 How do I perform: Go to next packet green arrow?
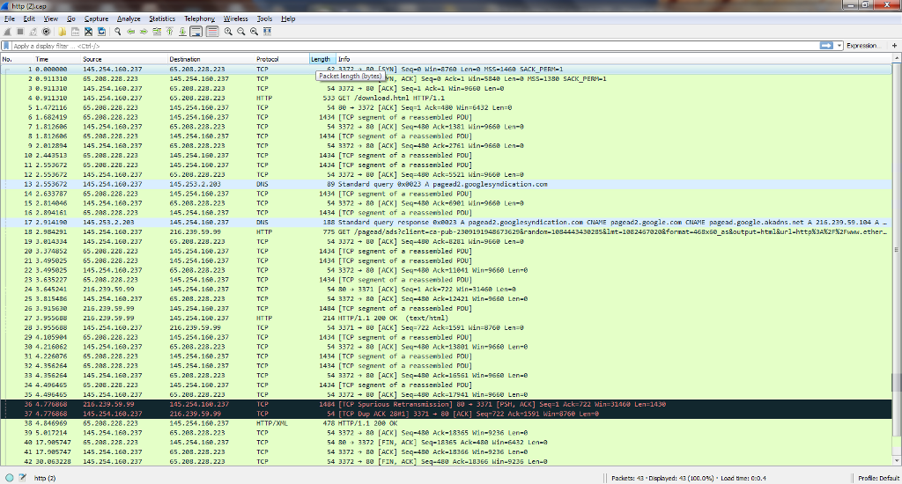(x=143, y=32)
